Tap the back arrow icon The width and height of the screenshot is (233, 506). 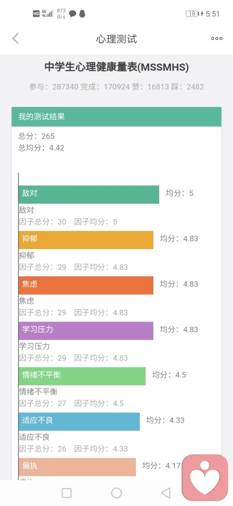click(16, 39)
